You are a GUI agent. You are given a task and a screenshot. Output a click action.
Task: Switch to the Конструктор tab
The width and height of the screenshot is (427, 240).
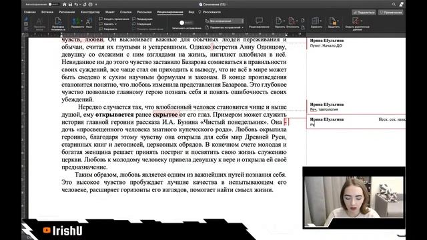point(90,12)
